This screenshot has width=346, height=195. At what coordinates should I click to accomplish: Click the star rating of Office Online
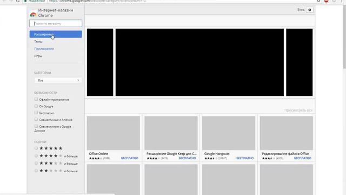[96, 158]
